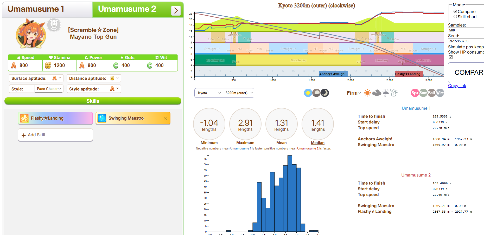Edit Stamina value 1200

59,66
